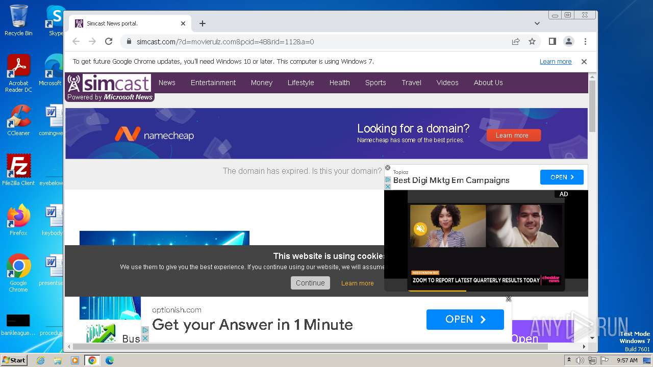Reload the page with the refresh icon
Screen dimensions: 653x367
pyautogui.click(x=109, y=41)
